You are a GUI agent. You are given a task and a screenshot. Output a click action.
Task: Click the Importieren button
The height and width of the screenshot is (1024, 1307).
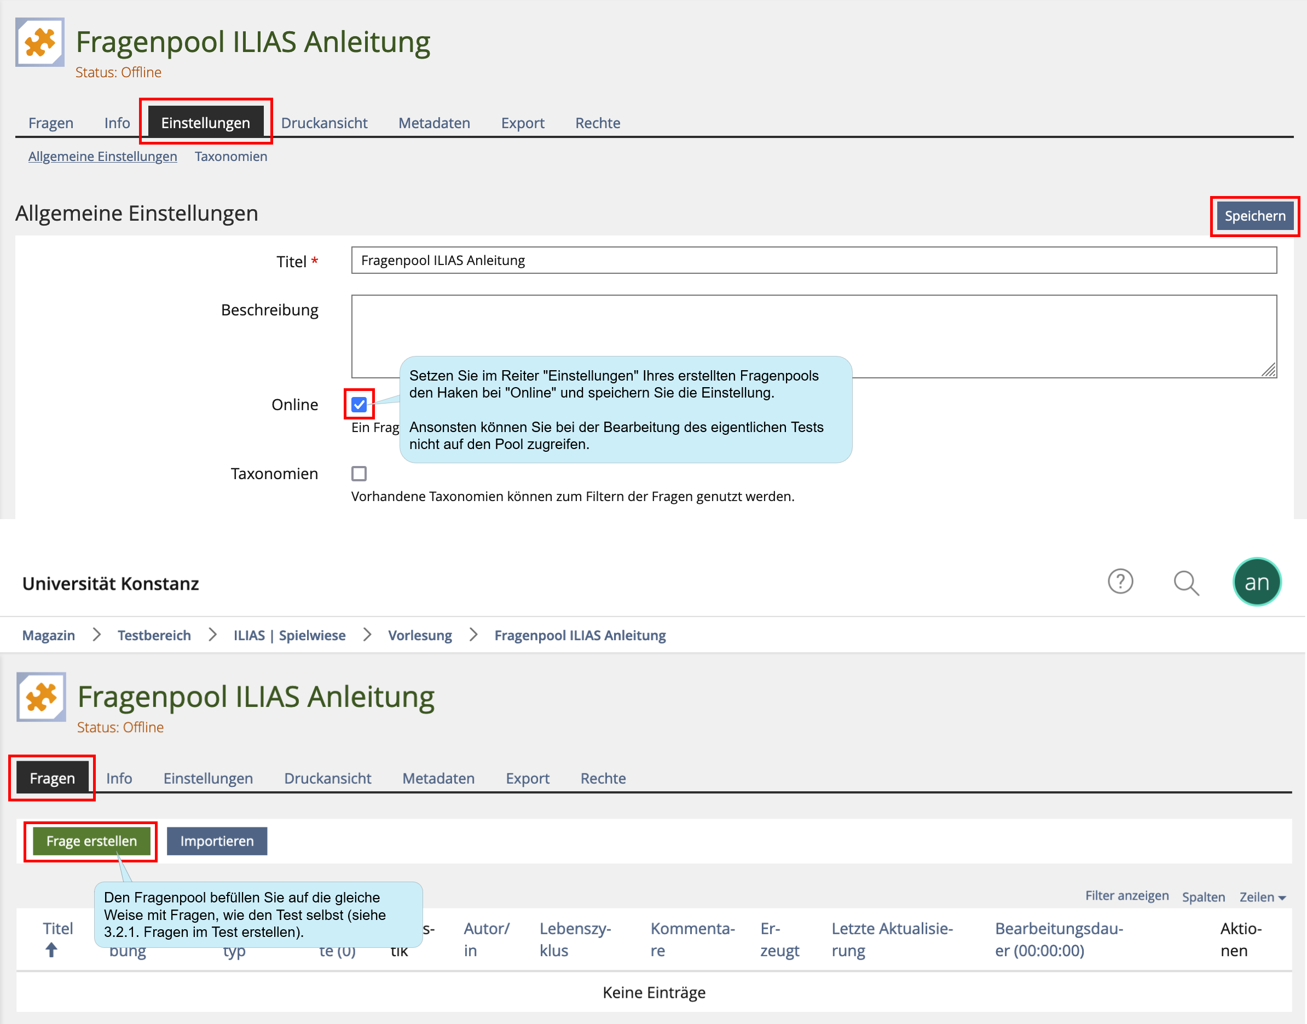tap(217, 841)
